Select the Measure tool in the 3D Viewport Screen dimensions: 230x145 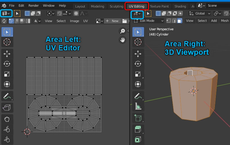(138, 106)
